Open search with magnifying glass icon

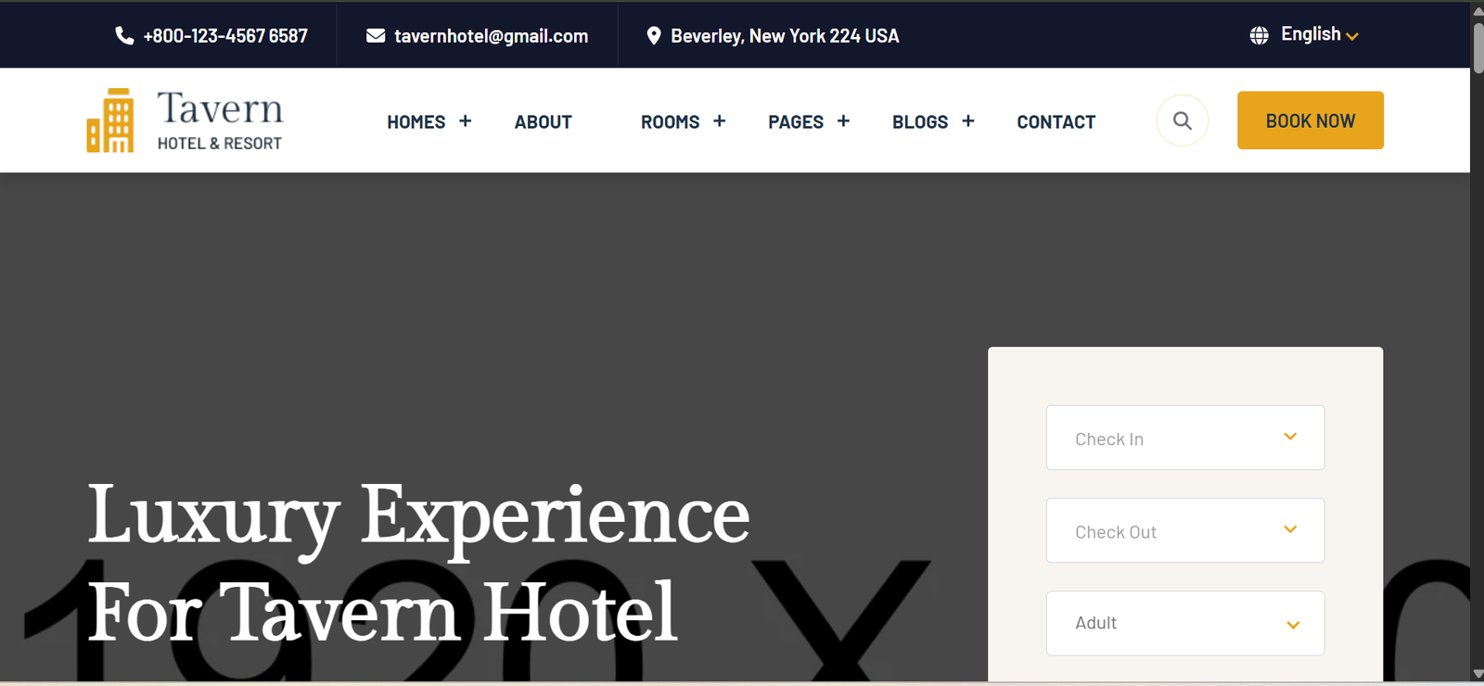point(1183,121)
